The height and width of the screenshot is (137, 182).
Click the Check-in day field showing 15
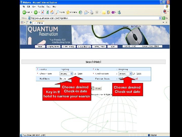75,74
